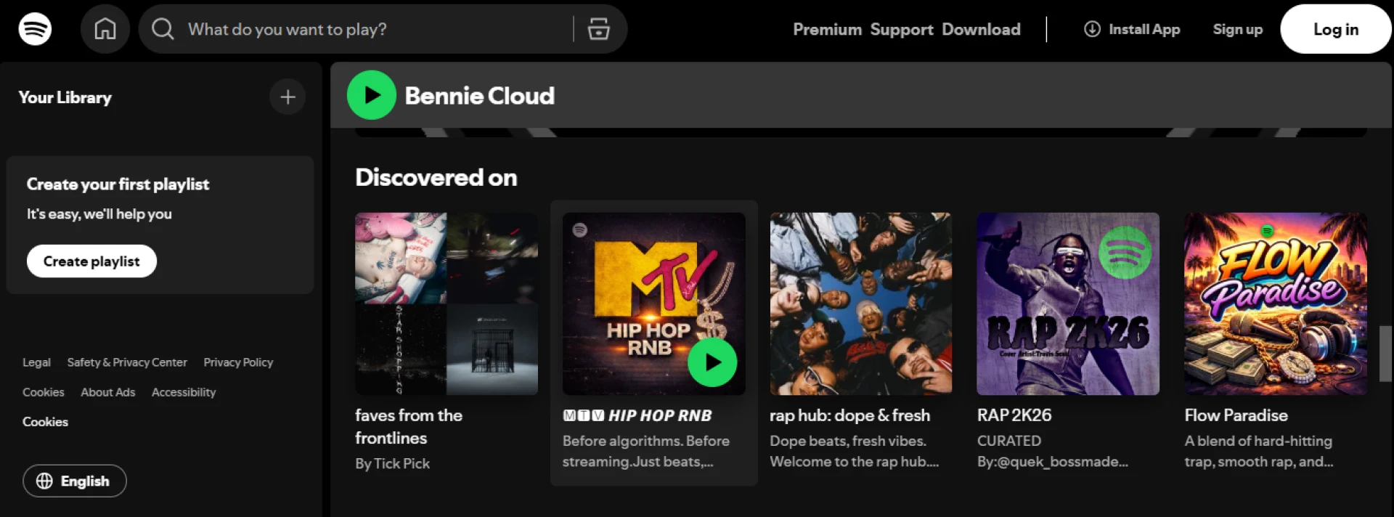
Task: Play Bennie Cloud with green play button
Action: click(371, 95)
